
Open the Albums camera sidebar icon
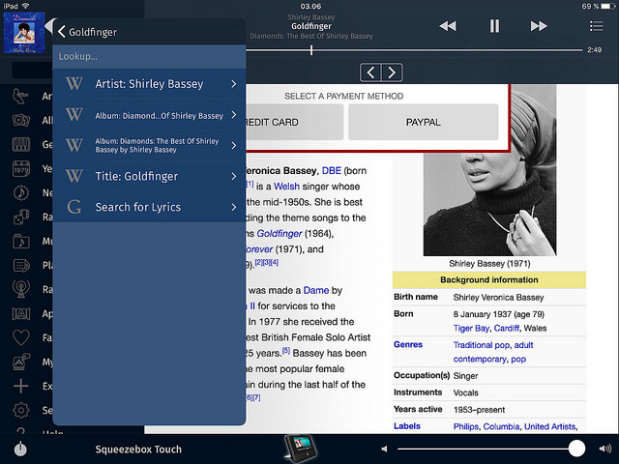coord(20,120)
